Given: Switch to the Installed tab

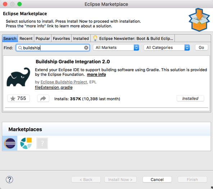Looking at the screenshot, I should coord(81,38).
